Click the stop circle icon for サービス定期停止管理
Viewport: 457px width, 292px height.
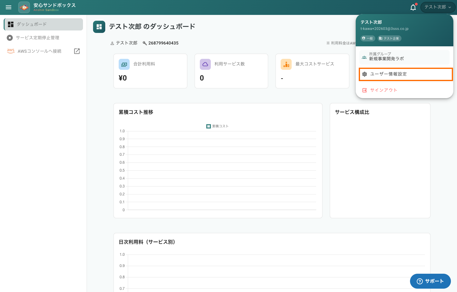(x=10, y=38)
